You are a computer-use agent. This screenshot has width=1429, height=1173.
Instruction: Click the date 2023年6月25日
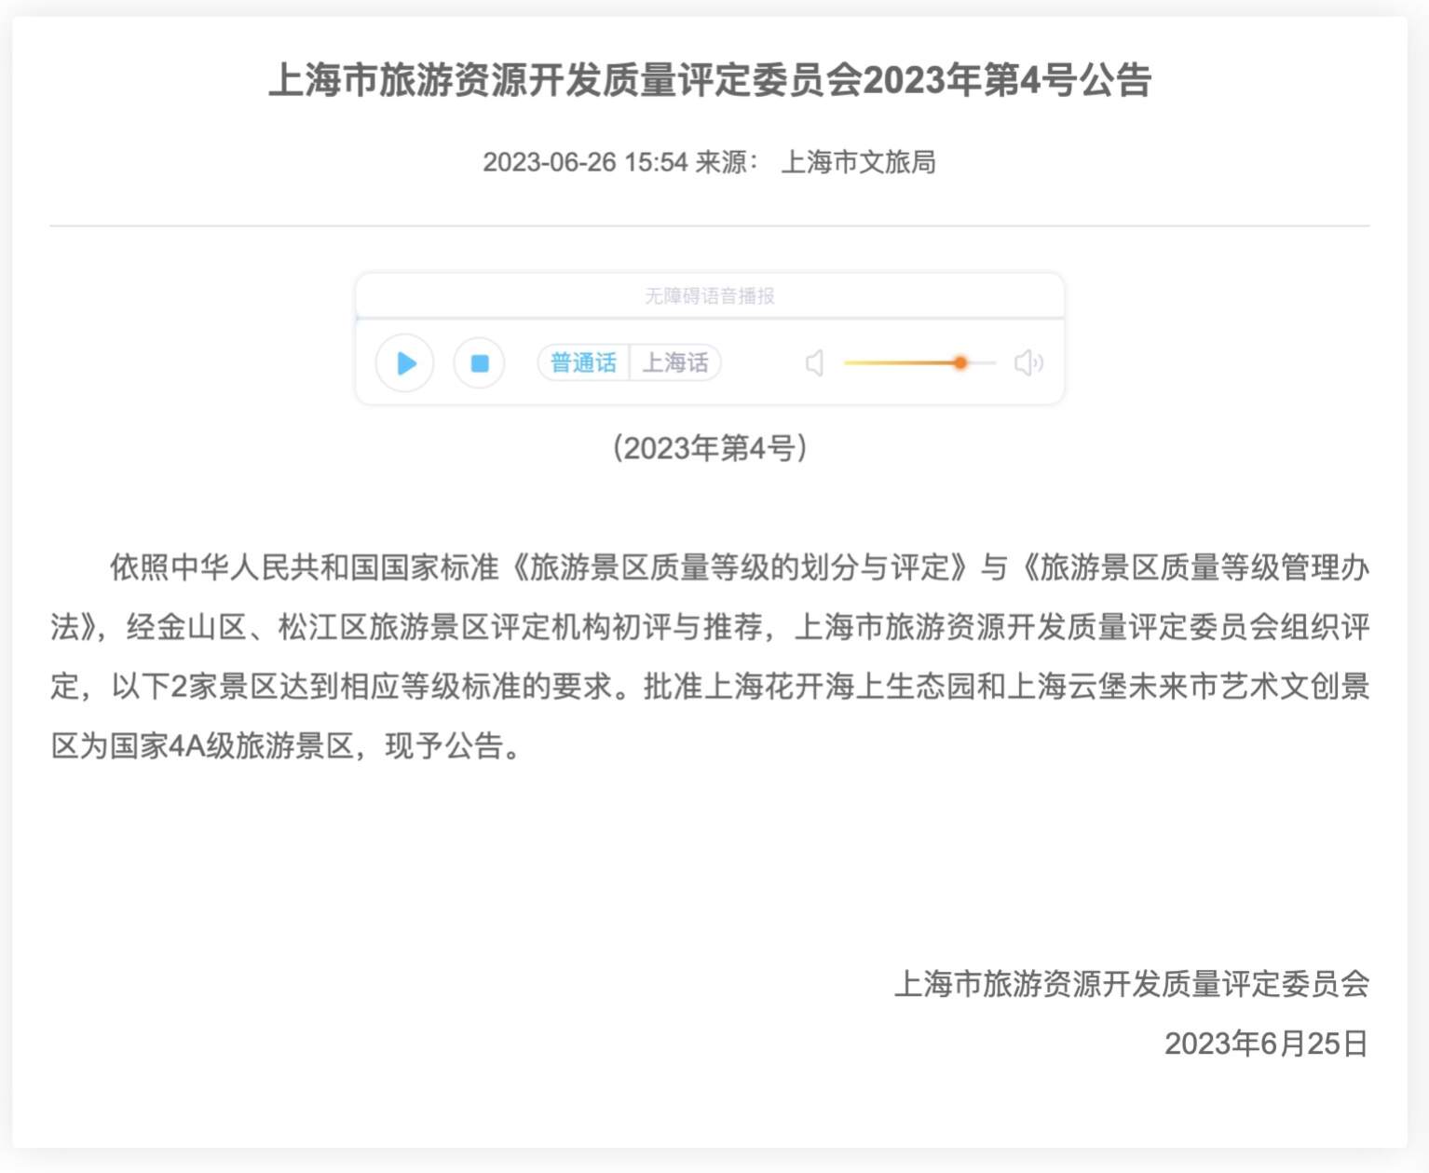click(x=1267, y=1043)
